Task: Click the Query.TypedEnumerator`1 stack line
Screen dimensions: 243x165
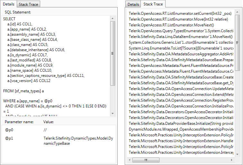Action: (181, 31)
